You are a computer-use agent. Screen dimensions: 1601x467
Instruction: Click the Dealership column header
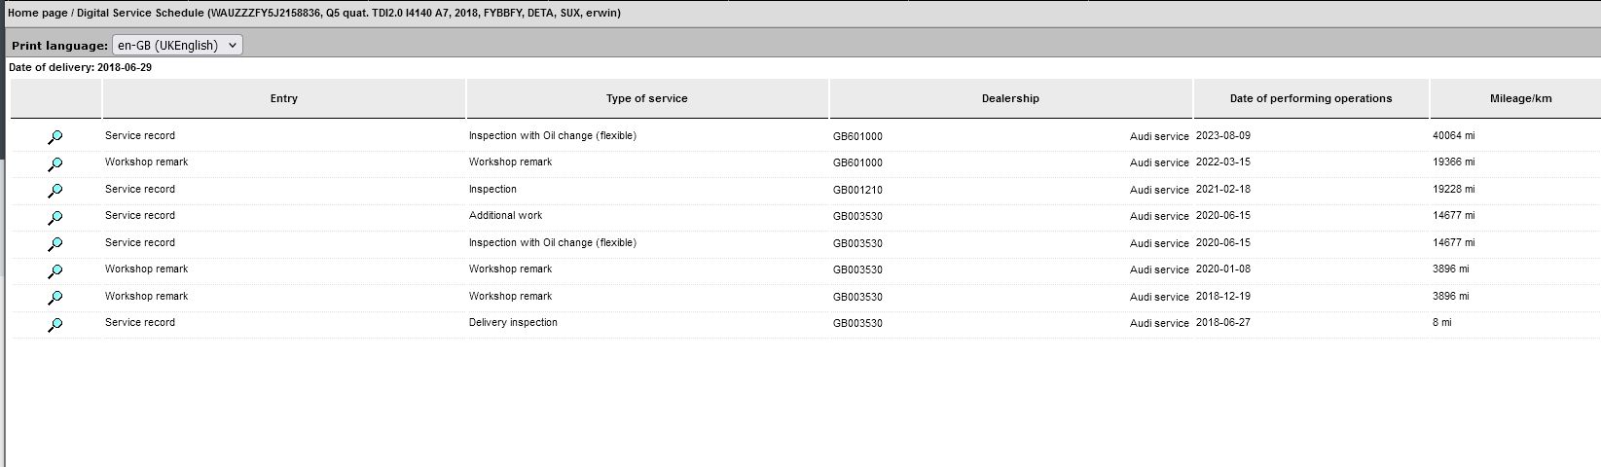[1010, 98]
